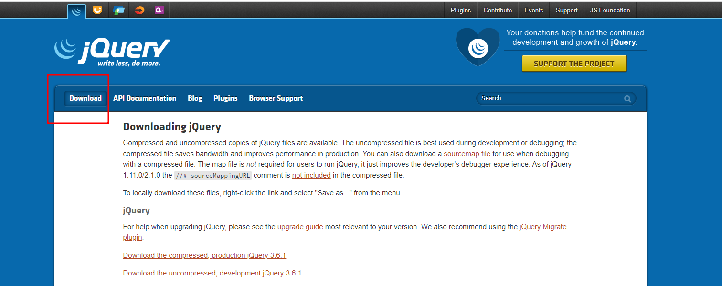Click the jQuery logo

pyautogui.click(x=112, y=52)
